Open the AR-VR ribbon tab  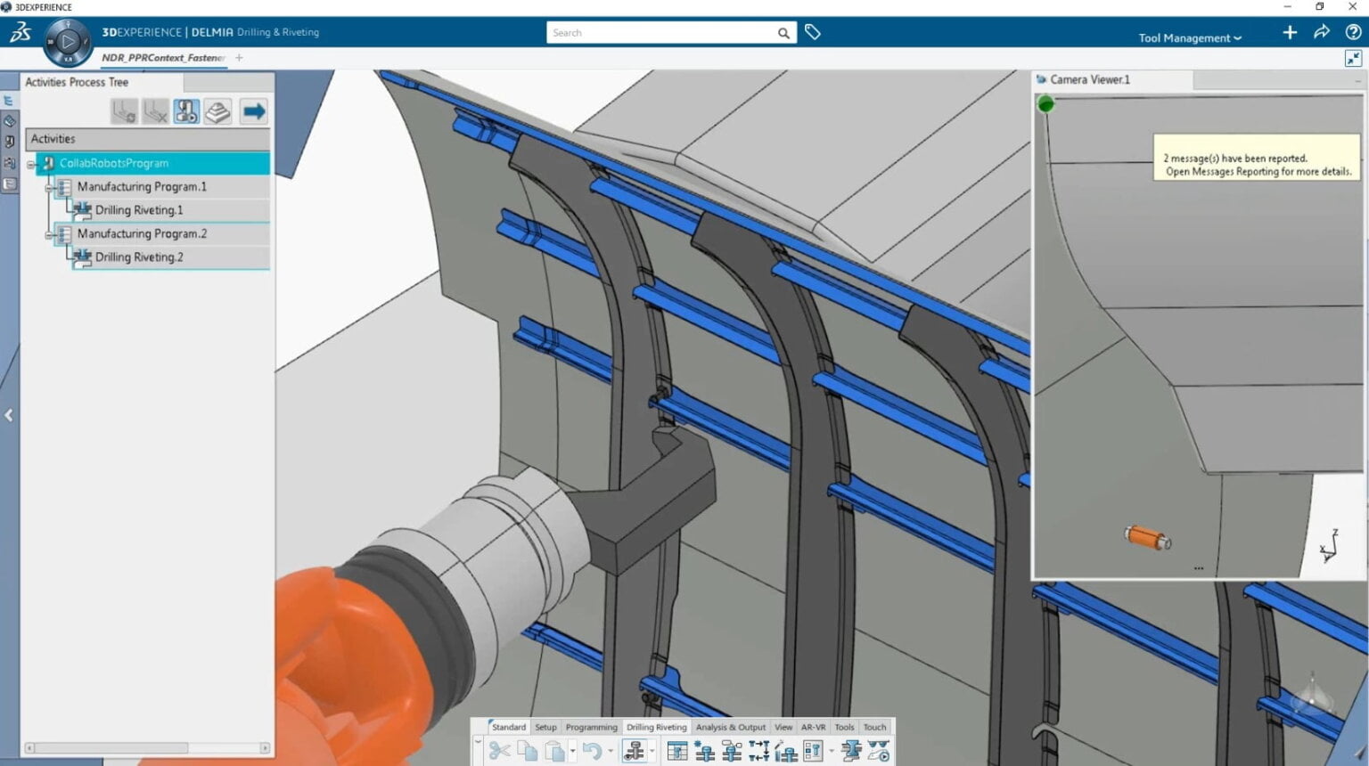814,727
